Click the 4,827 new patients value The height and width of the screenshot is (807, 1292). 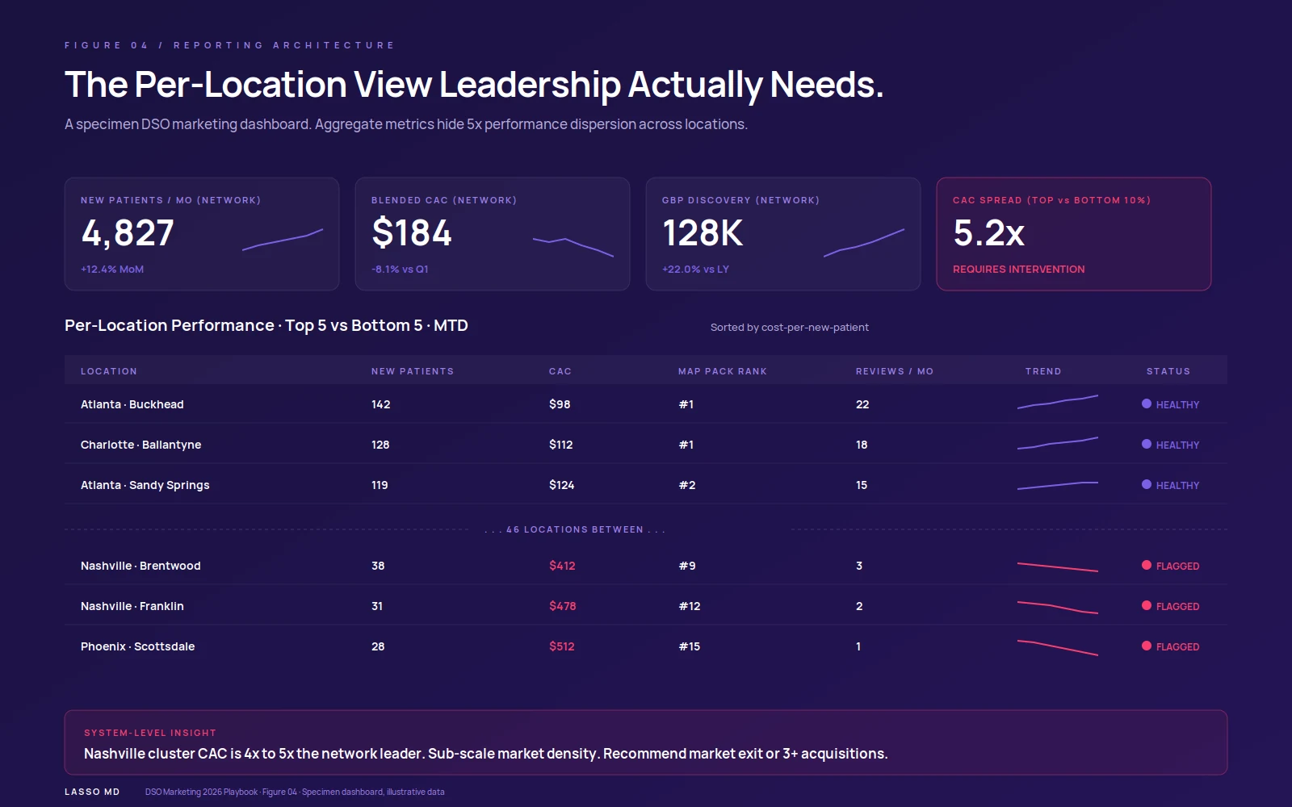(128, 233)
